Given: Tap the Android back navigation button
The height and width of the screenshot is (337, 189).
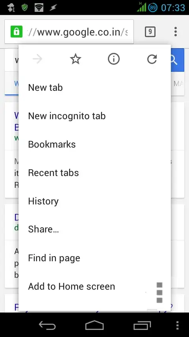Looking at the screenshot, I should (x=47, y=325).
